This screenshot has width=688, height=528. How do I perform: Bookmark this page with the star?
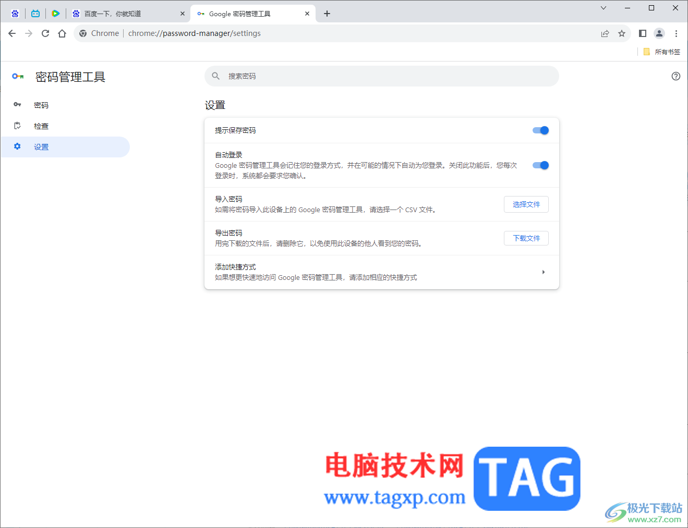pyautogui.click(x=622, y=33)
